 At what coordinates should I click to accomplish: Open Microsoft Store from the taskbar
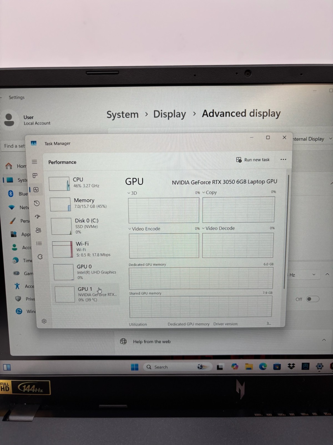277,367
